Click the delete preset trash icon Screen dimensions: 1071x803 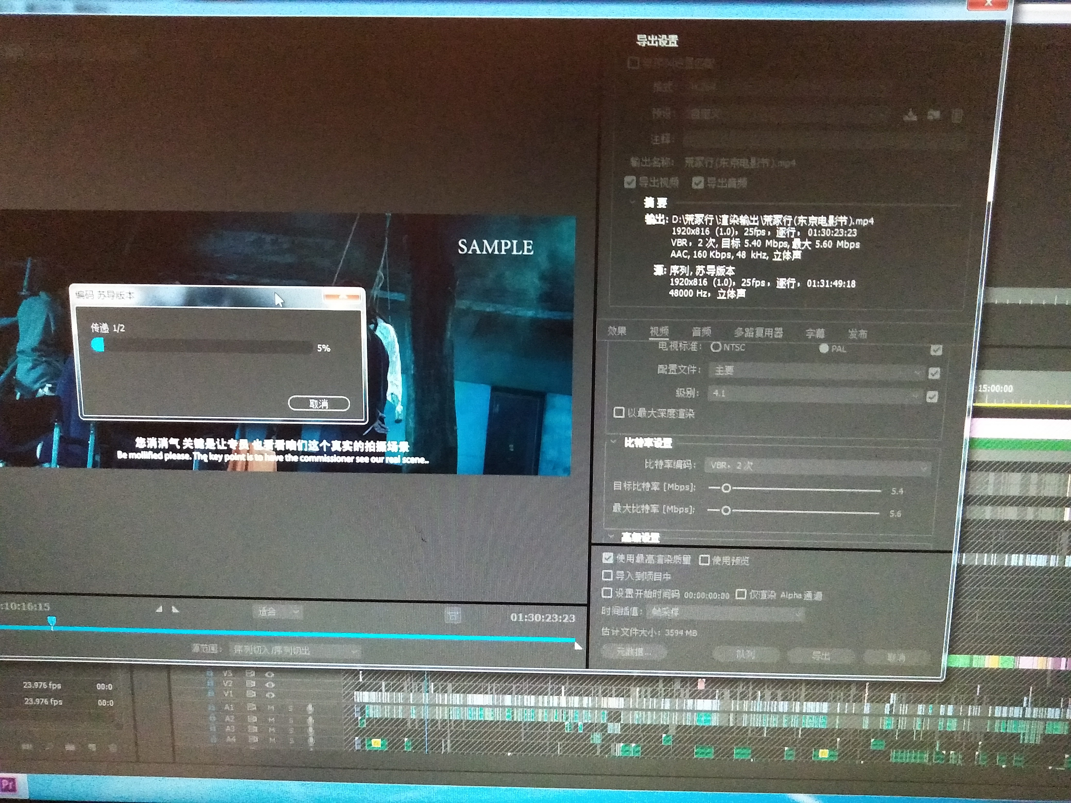point(957,116)
